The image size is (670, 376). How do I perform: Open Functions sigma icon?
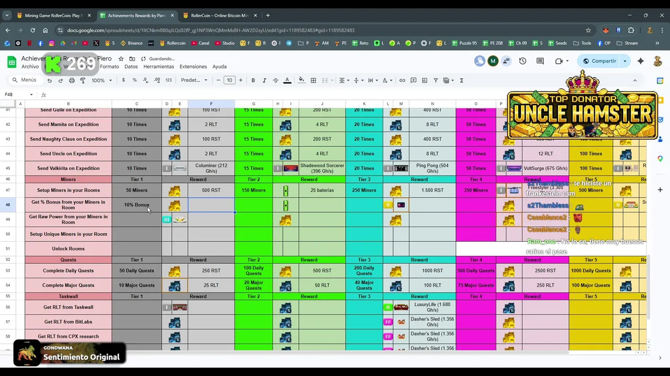pyautogui.click(x=461, y=80)
